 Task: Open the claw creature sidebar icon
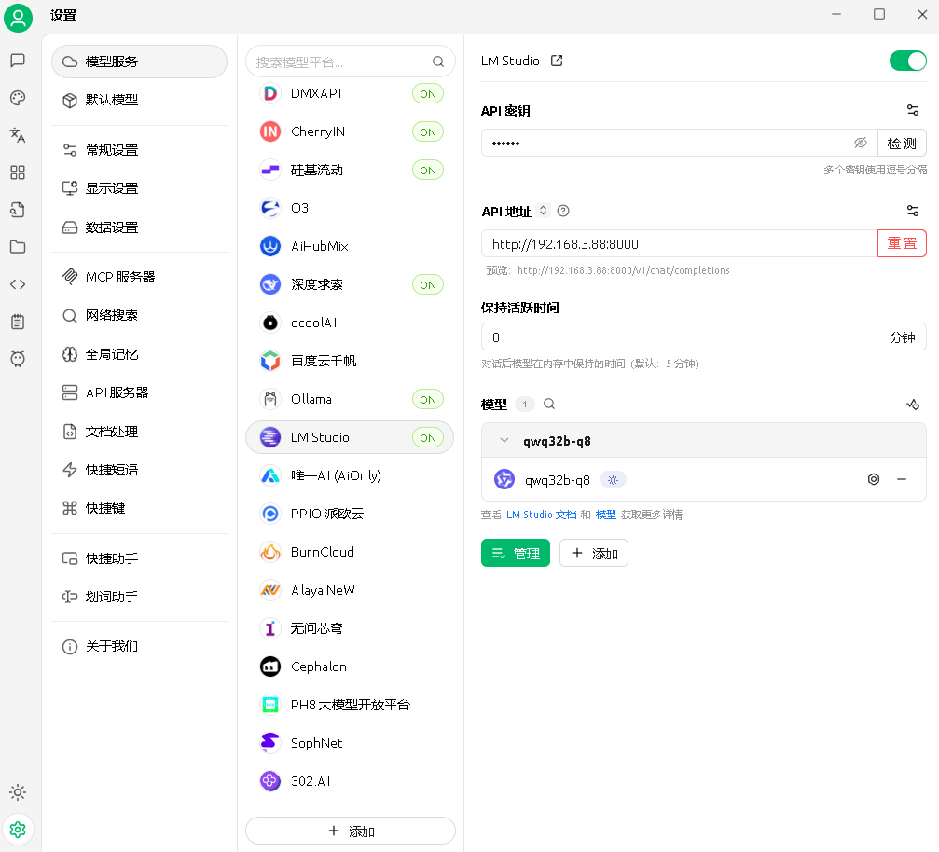point(18,359)
